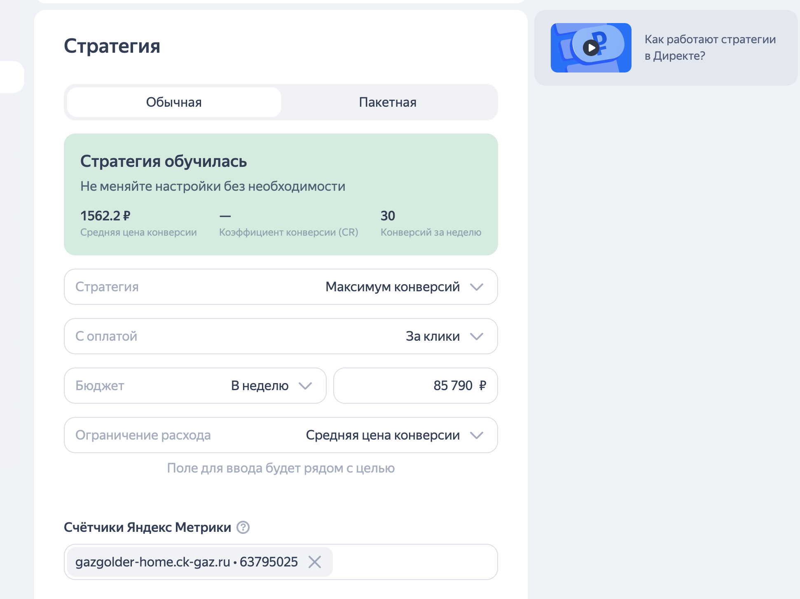Click the chevron next to В неделю
Viewport: 800px width, 599px height.
[x=305, y=386]
